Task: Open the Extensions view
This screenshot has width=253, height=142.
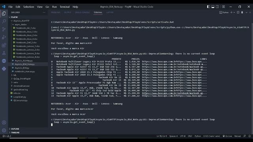Action: [x=4, y=45]
